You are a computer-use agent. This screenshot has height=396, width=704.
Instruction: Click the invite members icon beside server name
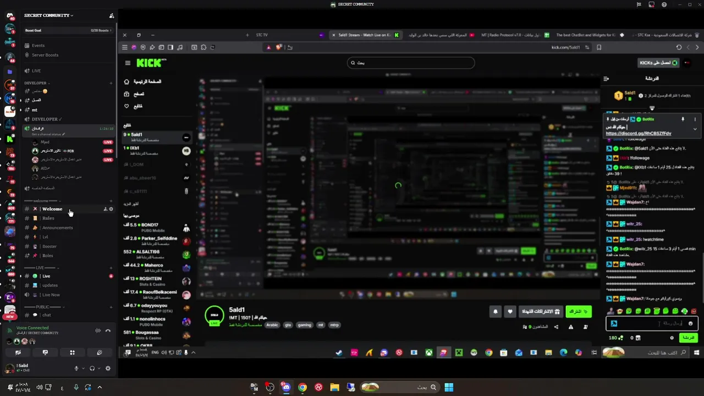[112, 15]
